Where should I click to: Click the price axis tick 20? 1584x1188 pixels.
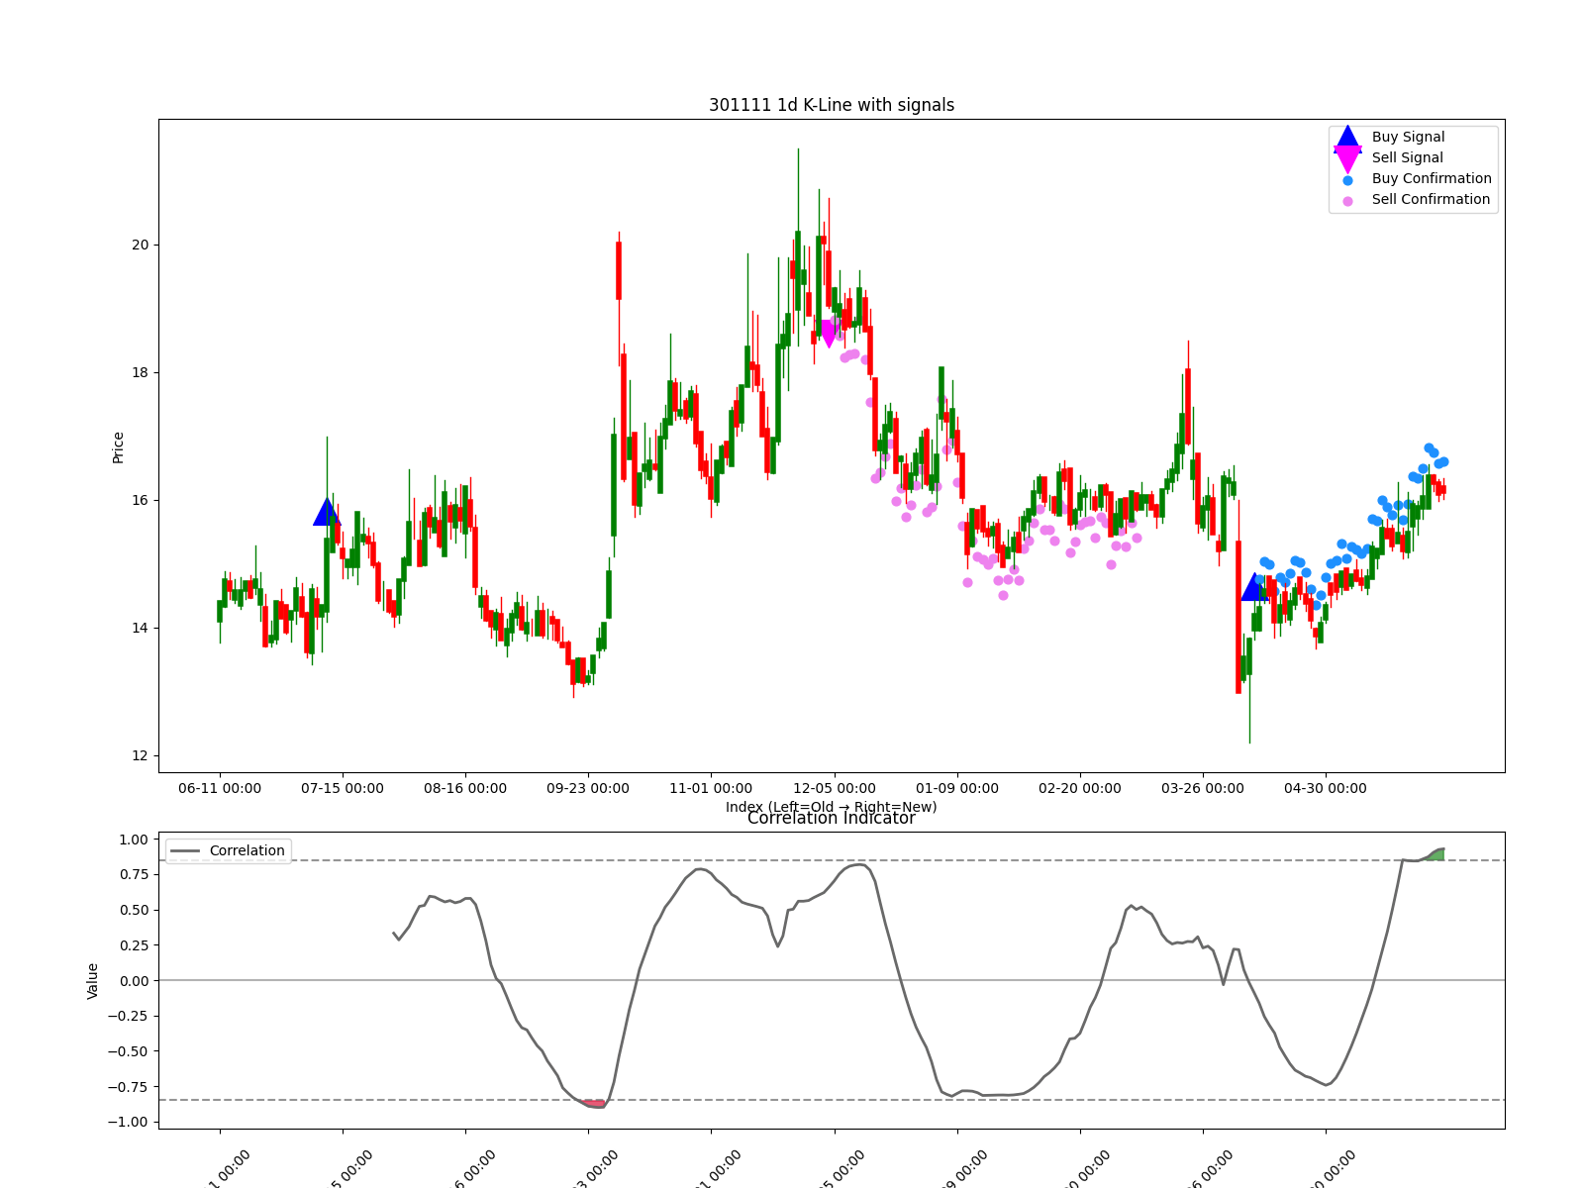(x=140, y=245)
